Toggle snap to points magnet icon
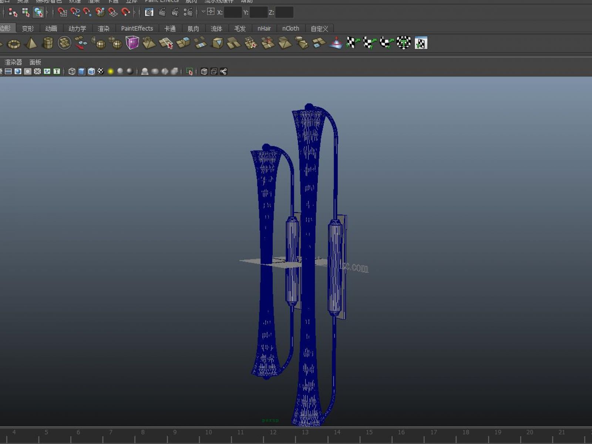Viewport: 592px width, 444px height. click(88, 13)
